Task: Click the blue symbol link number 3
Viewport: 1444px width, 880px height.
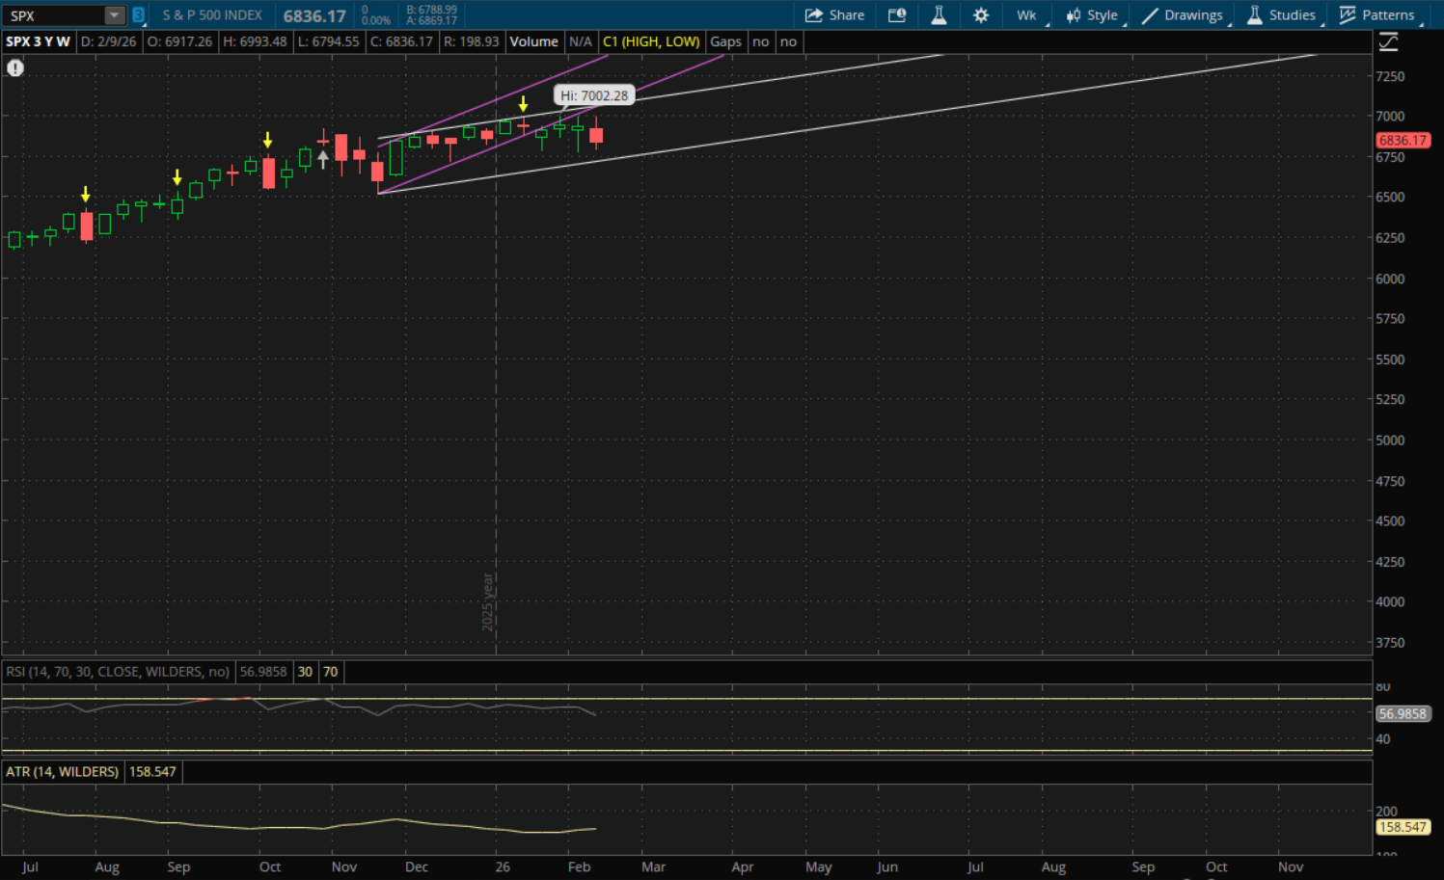Action: (138, 15)
